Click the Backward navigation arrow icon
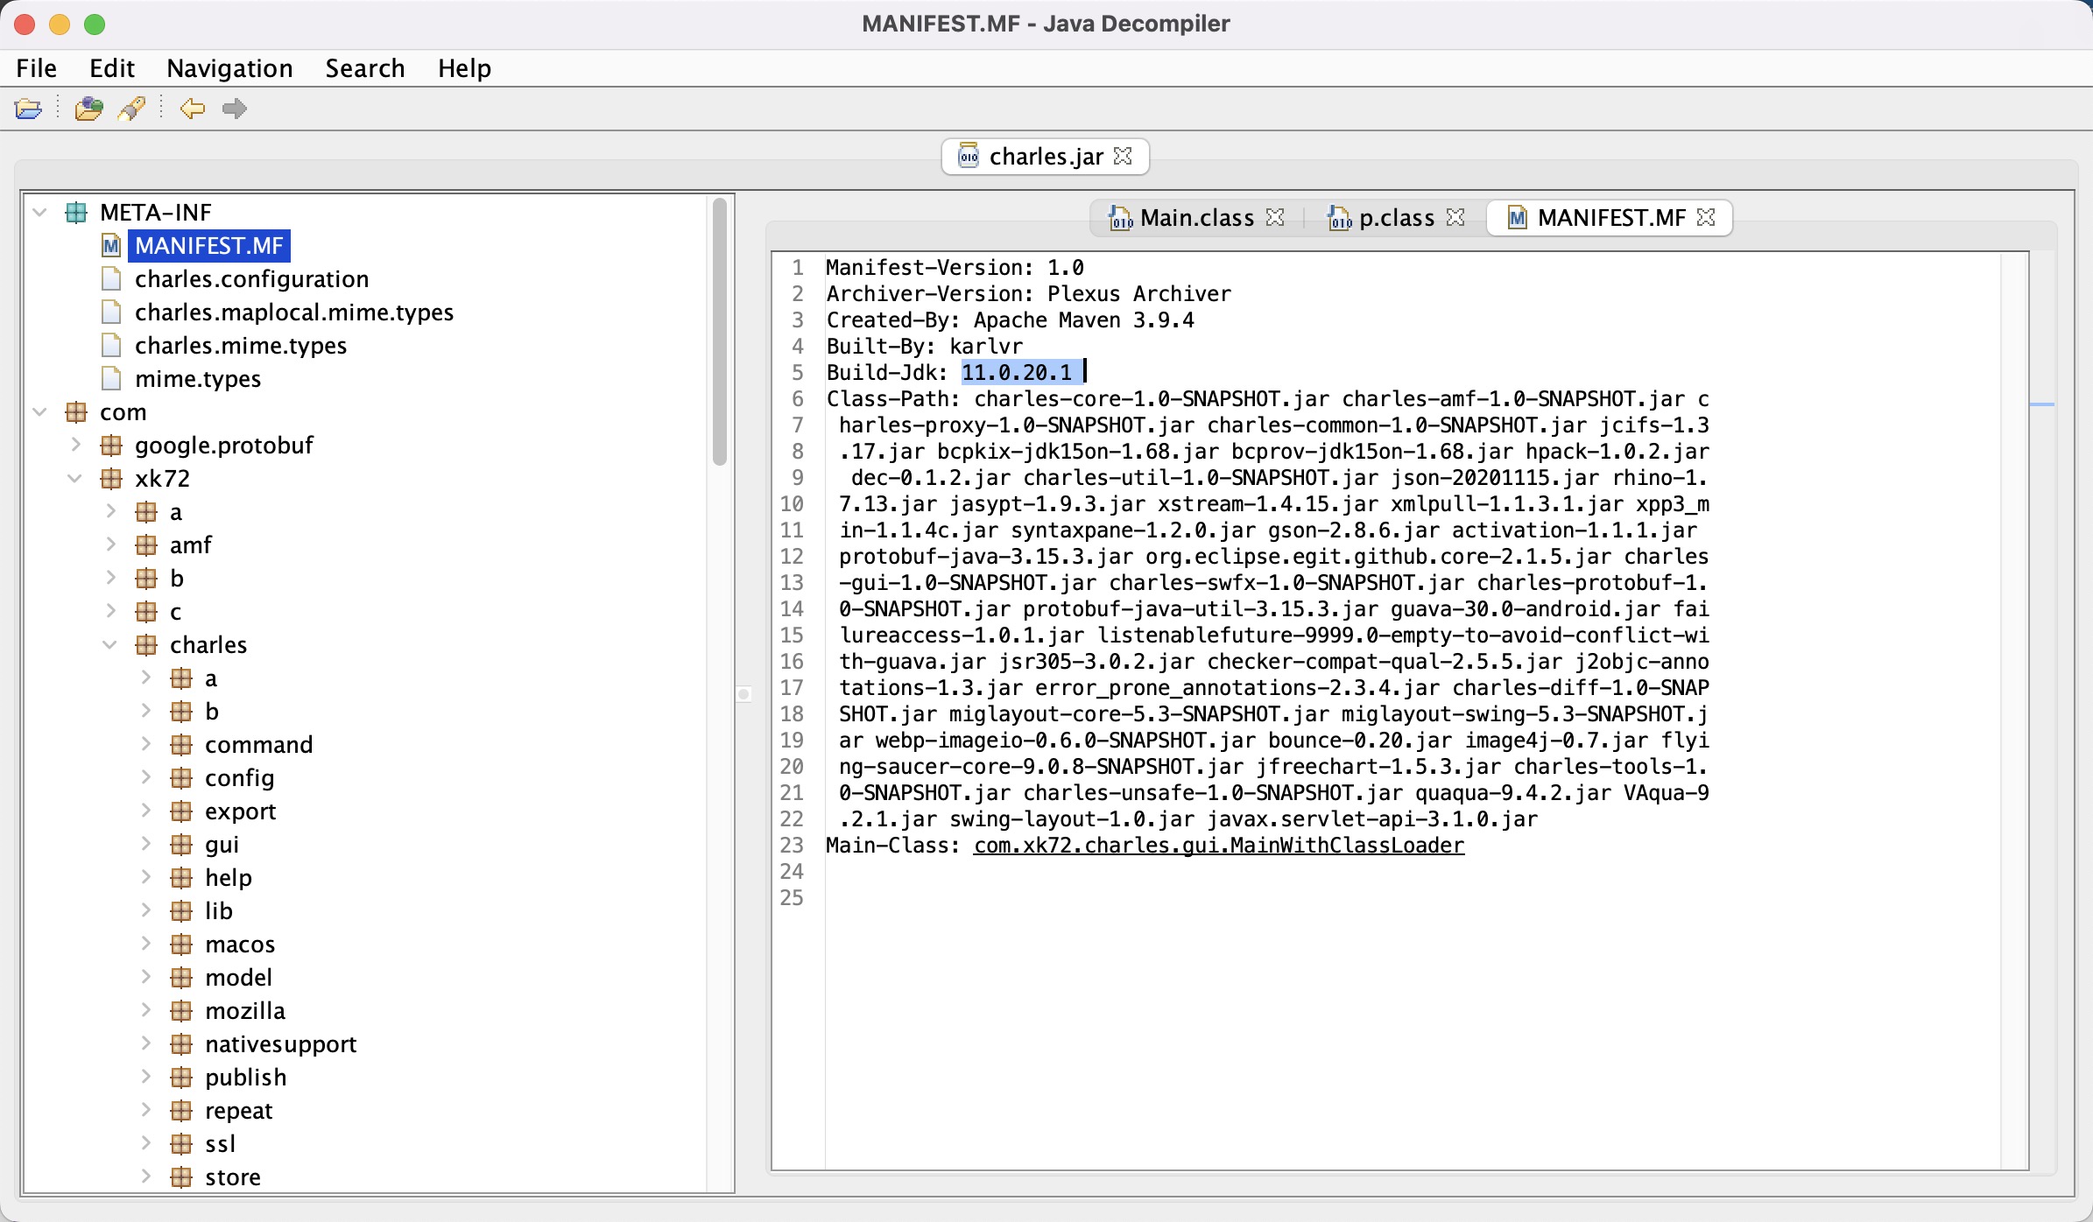 [193, 109]
